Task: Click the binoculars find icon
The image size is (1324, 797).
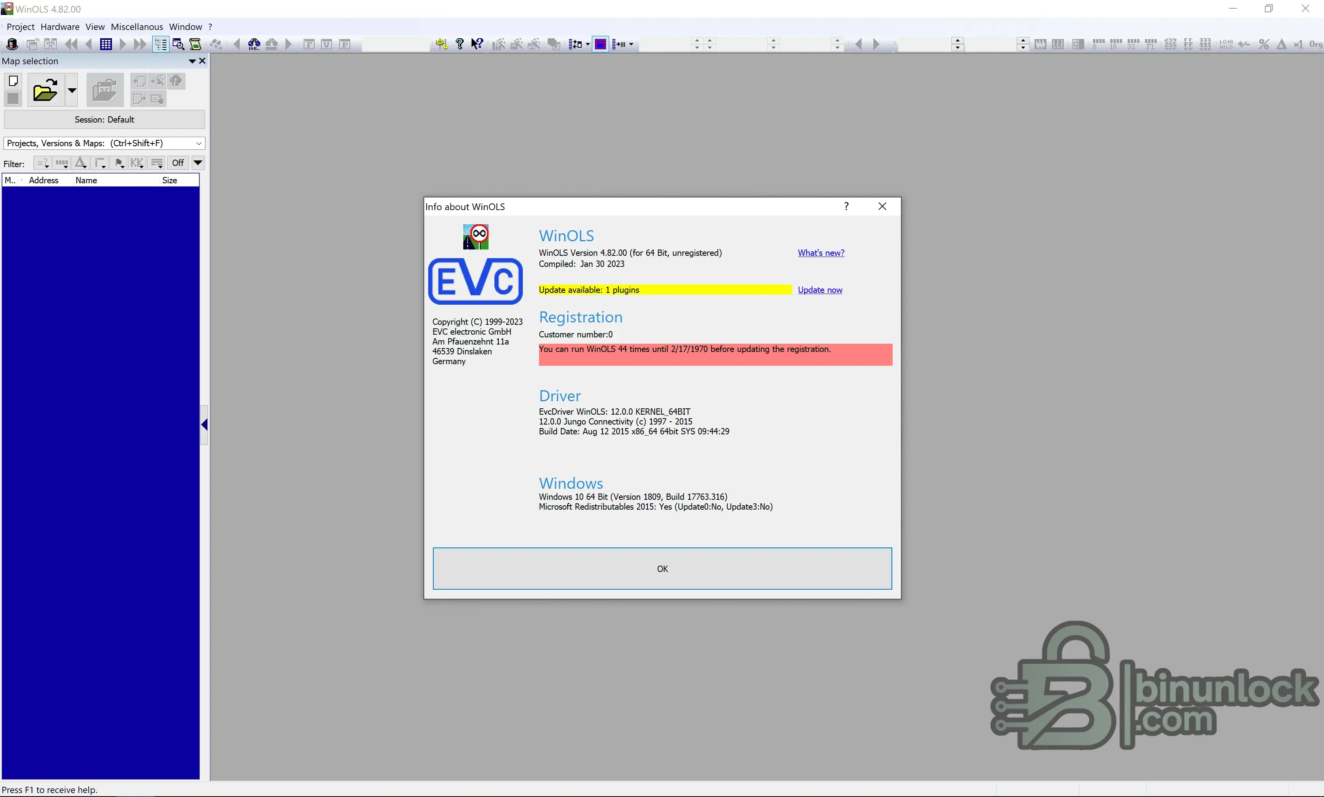Action: pyautogui.click(x=254, y=44)
